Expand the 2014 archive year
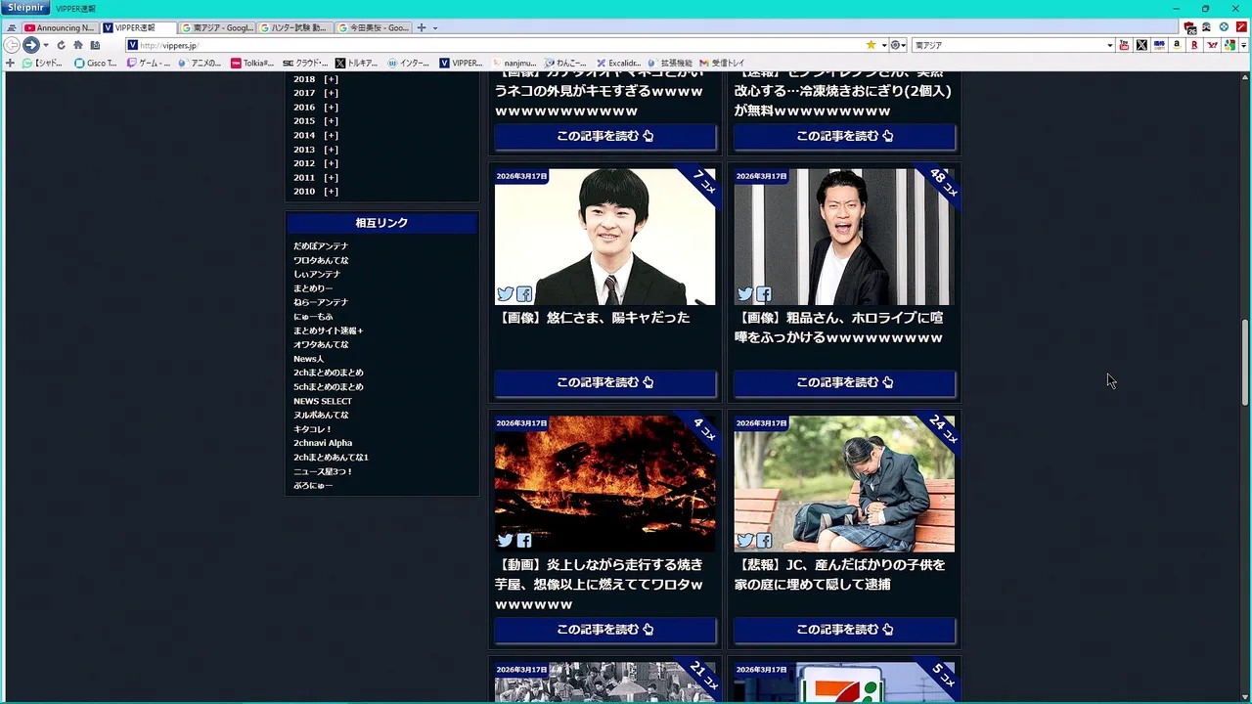Image resolution: width=1252 pixels, height=704 pixels. [331, 136]
